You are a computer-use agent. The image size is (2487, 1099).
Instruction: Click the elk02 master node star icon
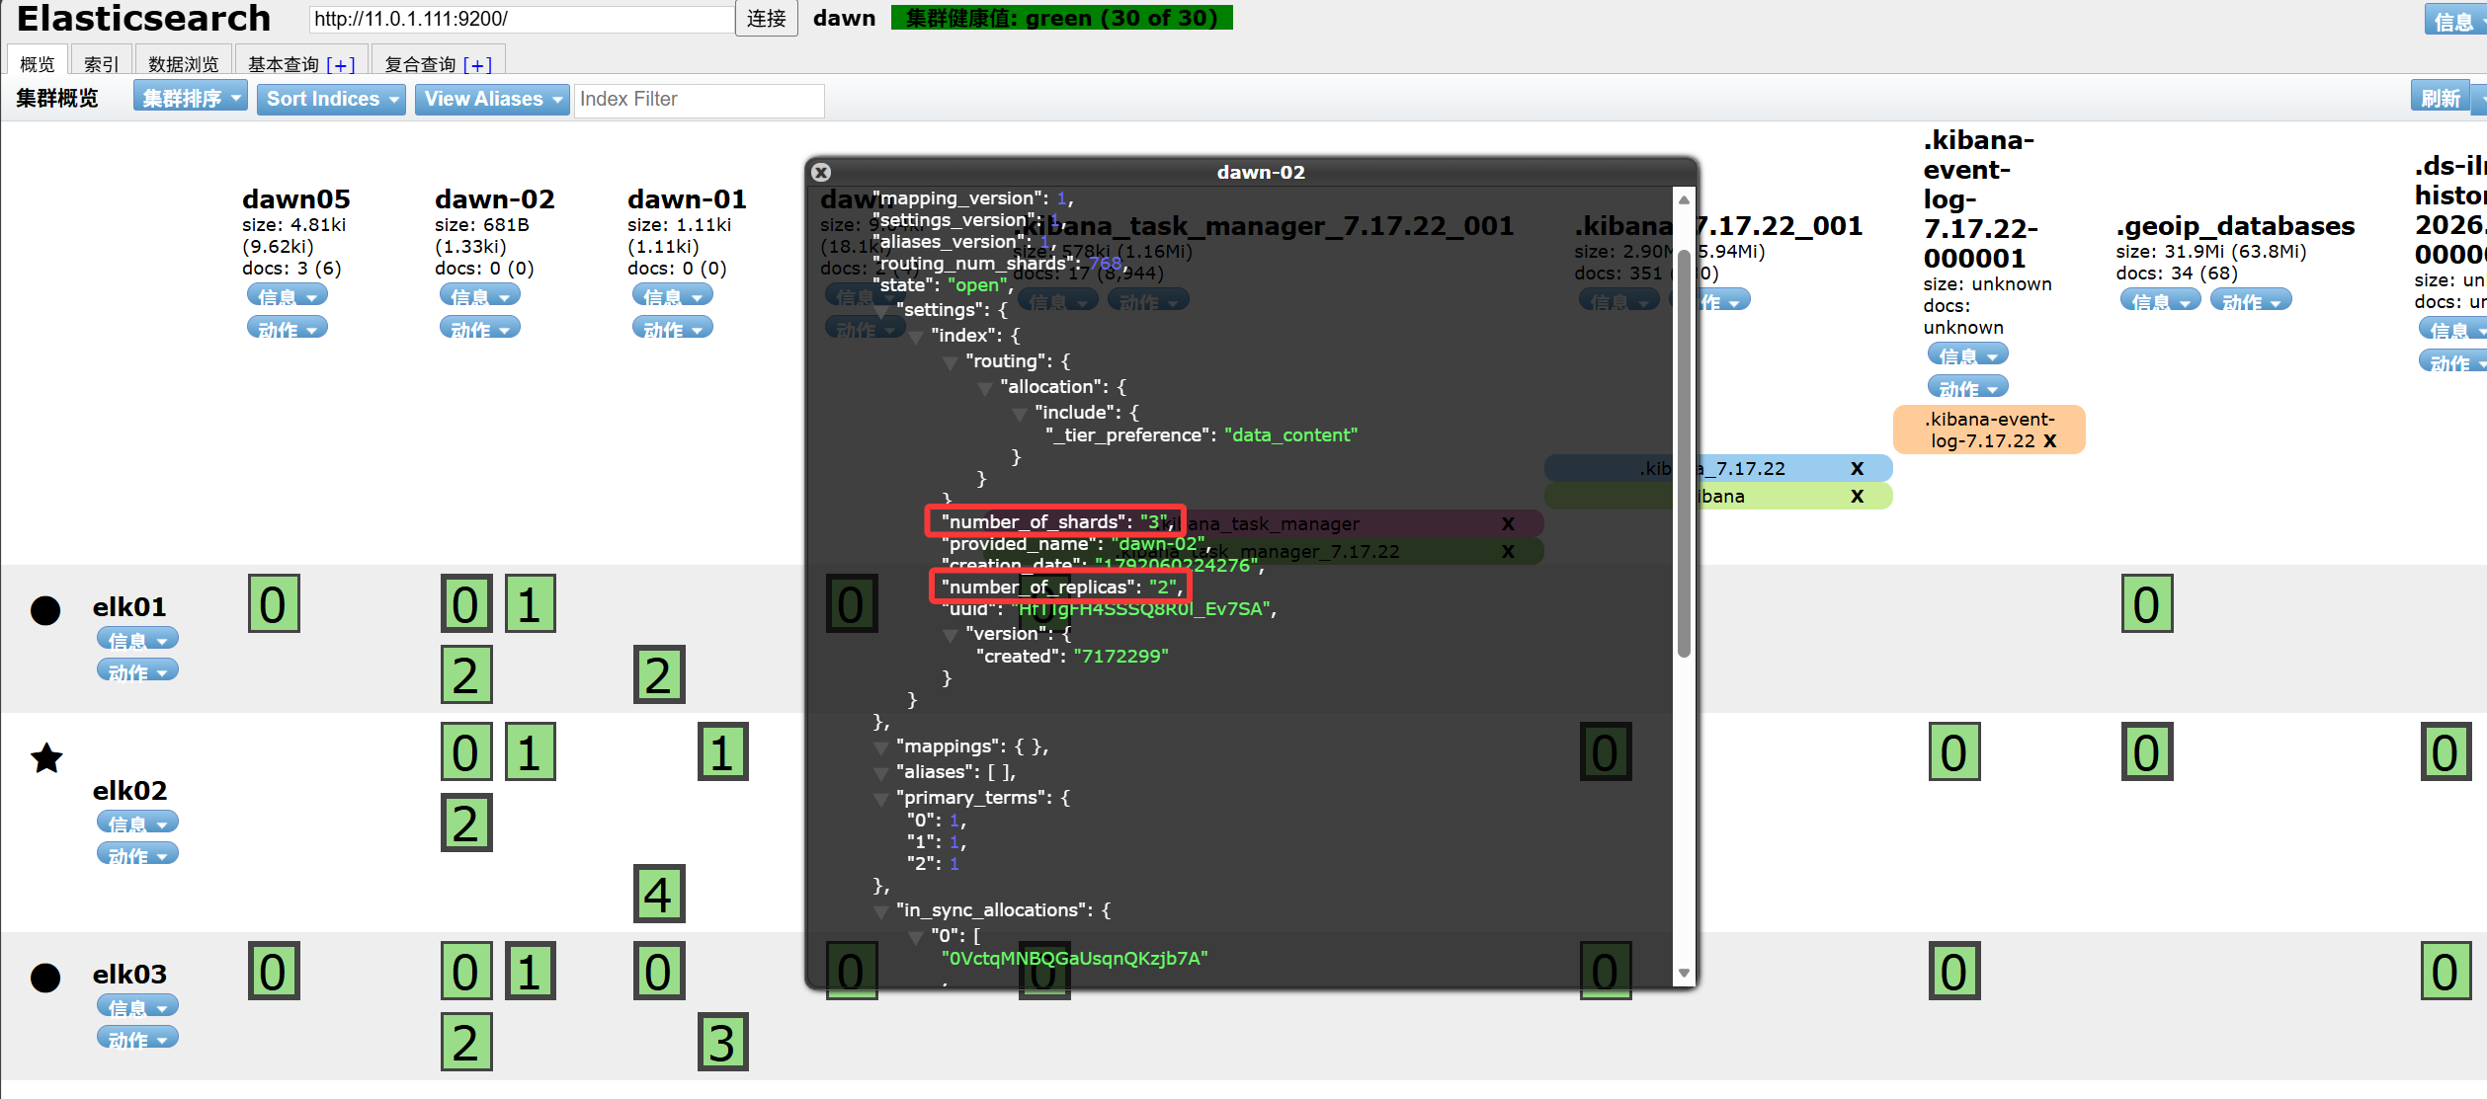(x=46, y=758)
